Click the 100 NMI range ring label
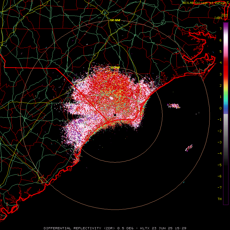 pos(115,20)
